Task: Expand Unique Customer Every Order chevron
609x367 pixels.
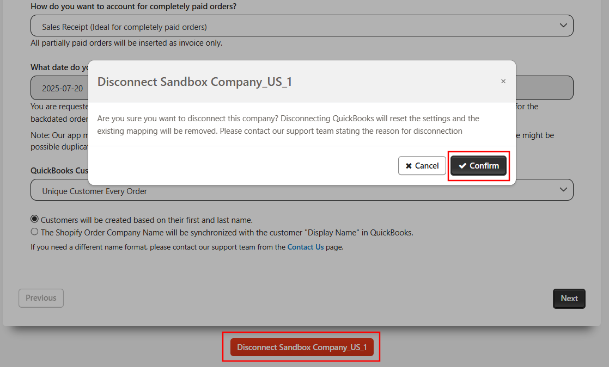Action: click(563, 190)
